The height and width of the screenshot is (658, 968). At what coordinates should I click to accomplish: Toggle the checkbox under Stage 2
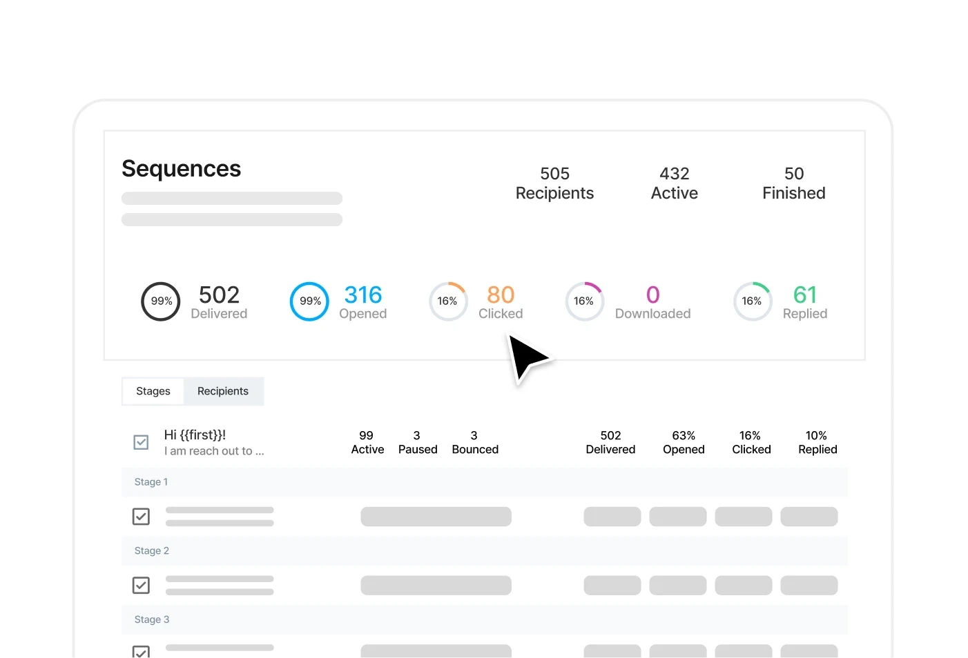pyautogui.click(x=141, y=586)
